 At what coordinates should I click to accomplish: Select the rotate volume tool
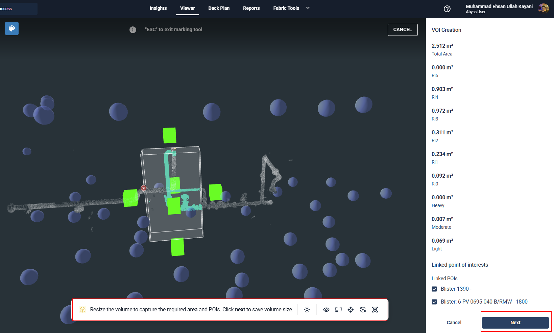pos(363,310)
